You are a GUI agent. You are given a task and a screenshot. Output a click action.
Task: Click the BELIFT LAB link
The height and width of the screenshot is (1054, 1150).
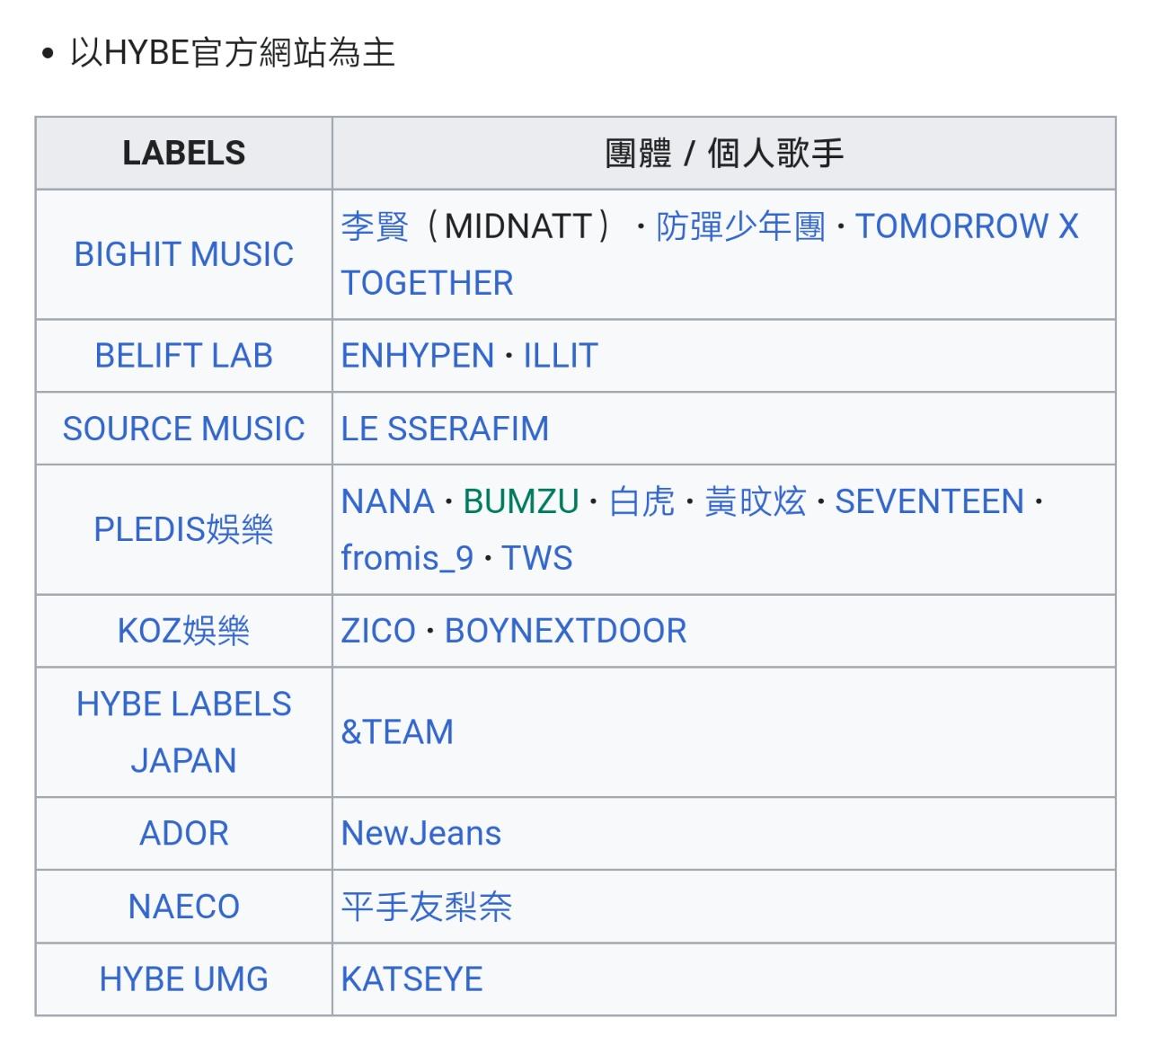pyautogui.click(x=183, y=356)
